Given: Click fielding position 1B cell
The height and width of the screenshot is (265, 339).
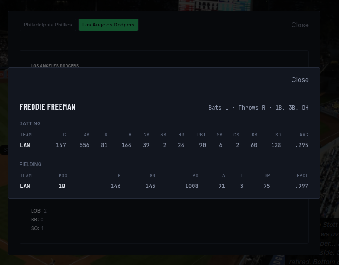Looking at the screenshot, I should (62, 186).
